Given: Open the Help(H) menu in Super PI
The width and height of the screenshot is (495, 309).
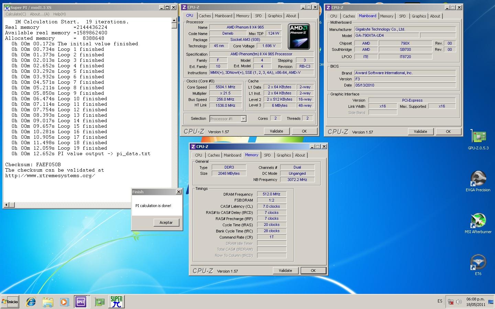Looking at the screenshot, I should pos(59,14).
